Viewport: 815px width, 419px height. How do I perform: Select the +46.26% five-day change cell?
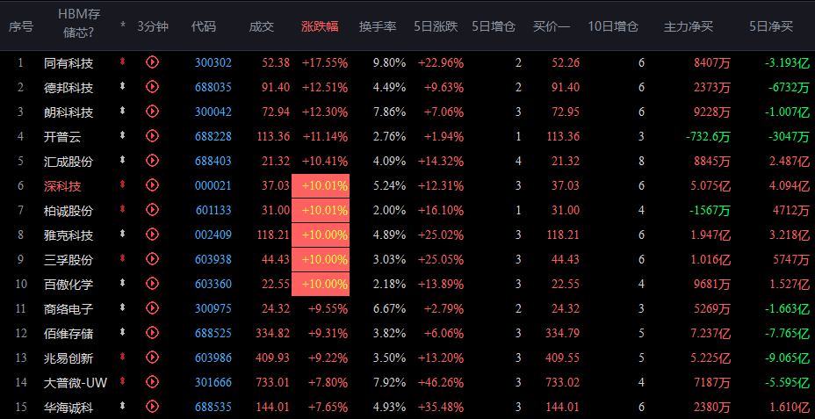(441, 383)
